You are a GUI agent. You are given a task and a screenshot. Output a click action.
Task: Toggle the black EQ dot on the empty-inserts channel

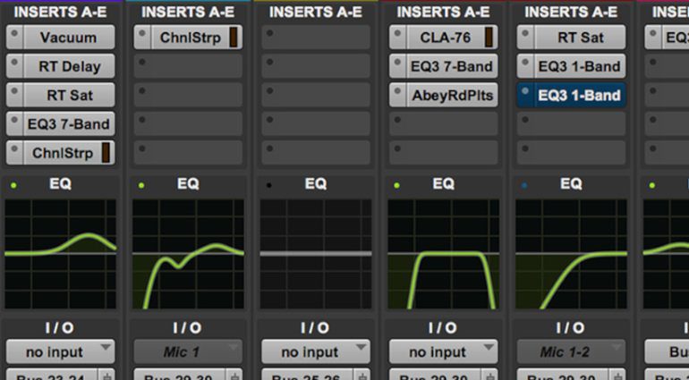click(x=269, y=185)
